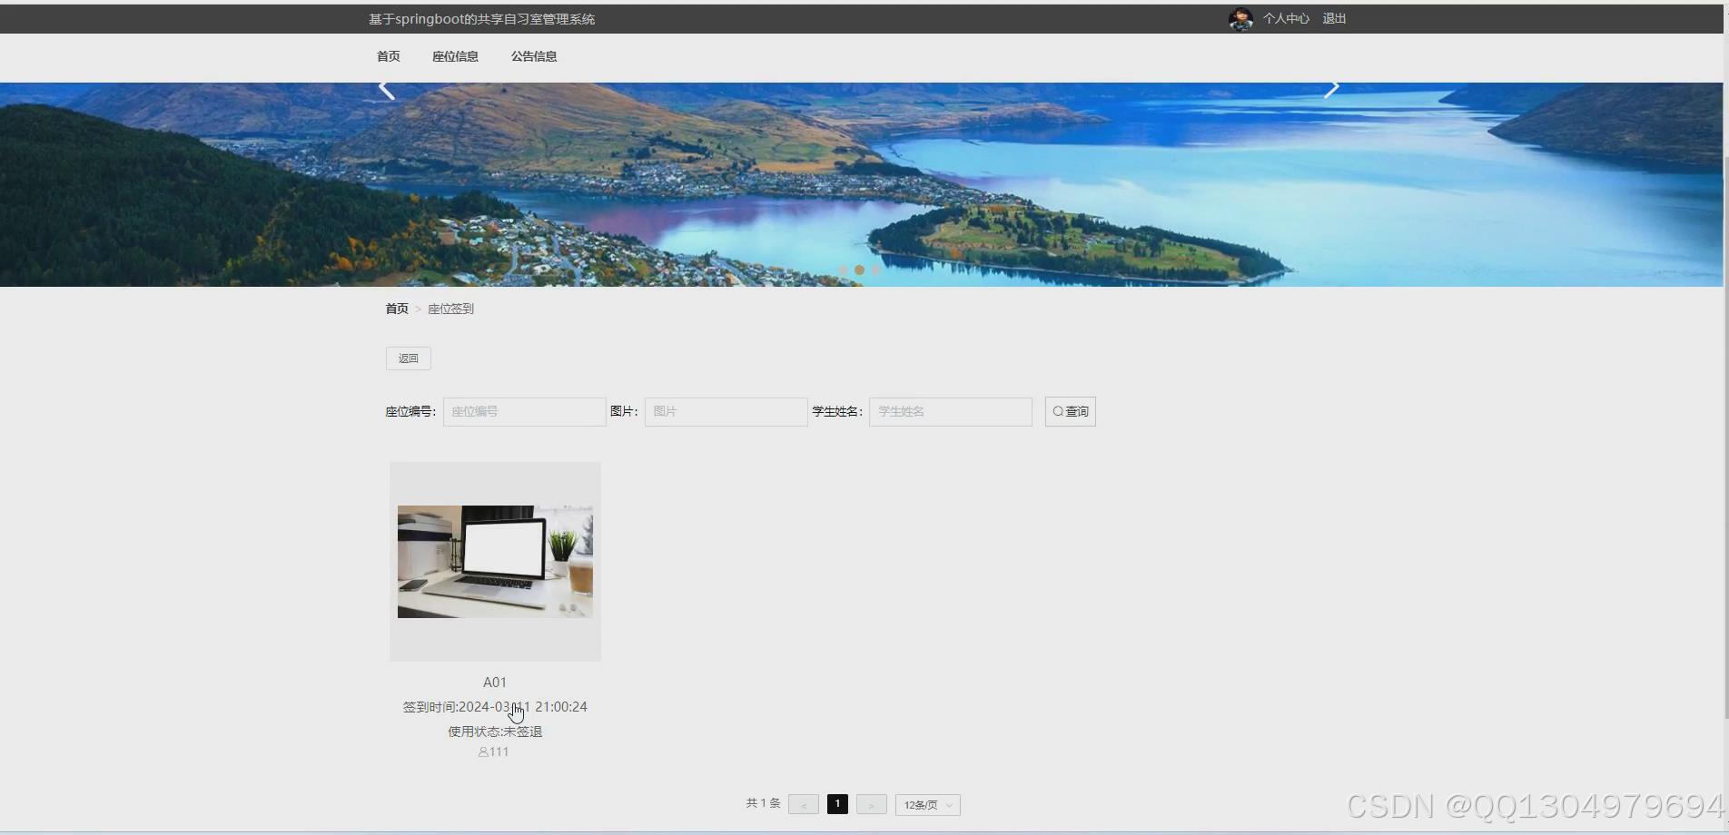Click the magnifier icon inside the 查询 button
Image resolution: width=1729 pixels, height=835 pixels.
tap(1056, 411)
